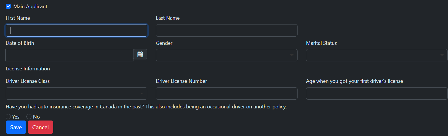Click the Last Name label text
This screenshot has width=448, height=136.
[x=168, y=18]
